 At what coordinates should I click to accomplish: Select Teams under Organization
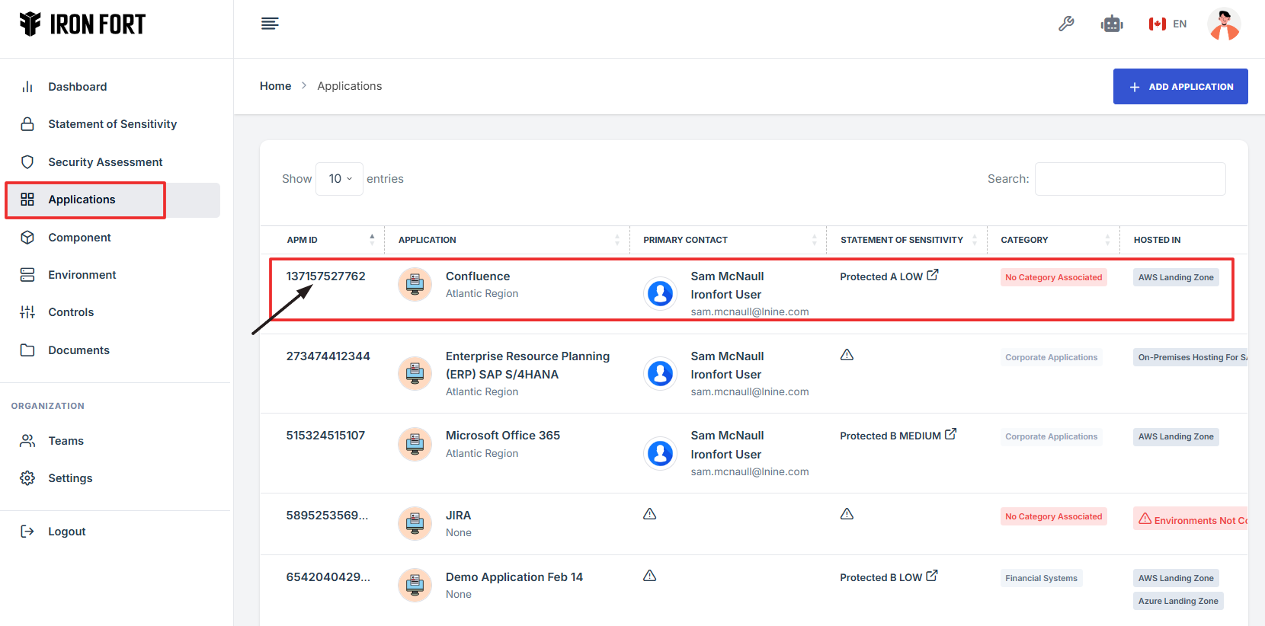(66, 441)
